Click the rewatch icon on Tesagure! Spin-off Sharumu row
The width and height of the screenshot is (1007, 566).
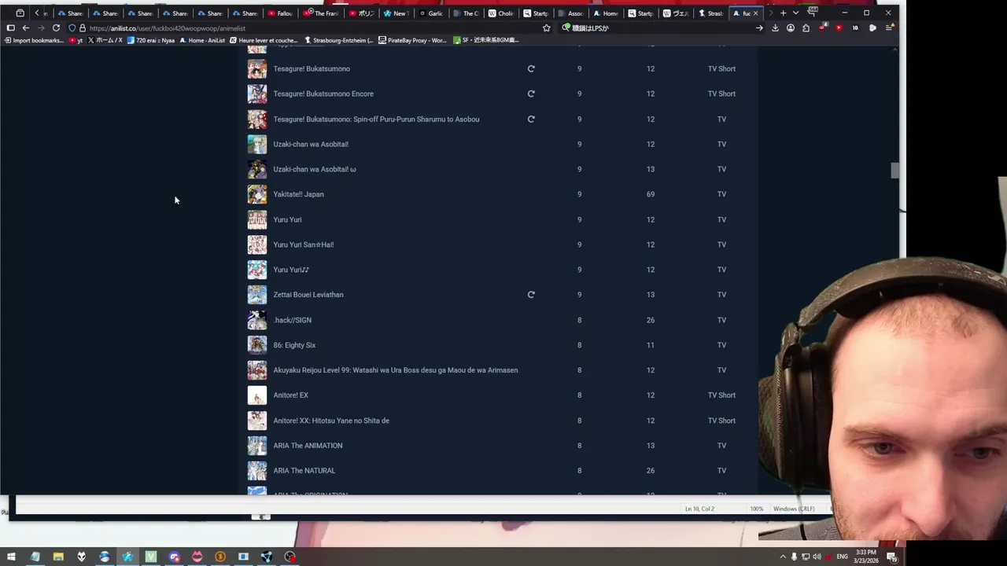click(531, 119)
